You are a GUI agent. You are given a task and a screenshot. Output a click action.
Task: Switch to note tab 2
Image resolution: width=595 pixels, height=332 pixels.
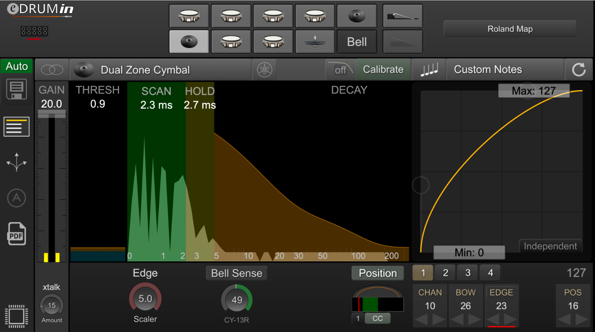coord(445,273)
